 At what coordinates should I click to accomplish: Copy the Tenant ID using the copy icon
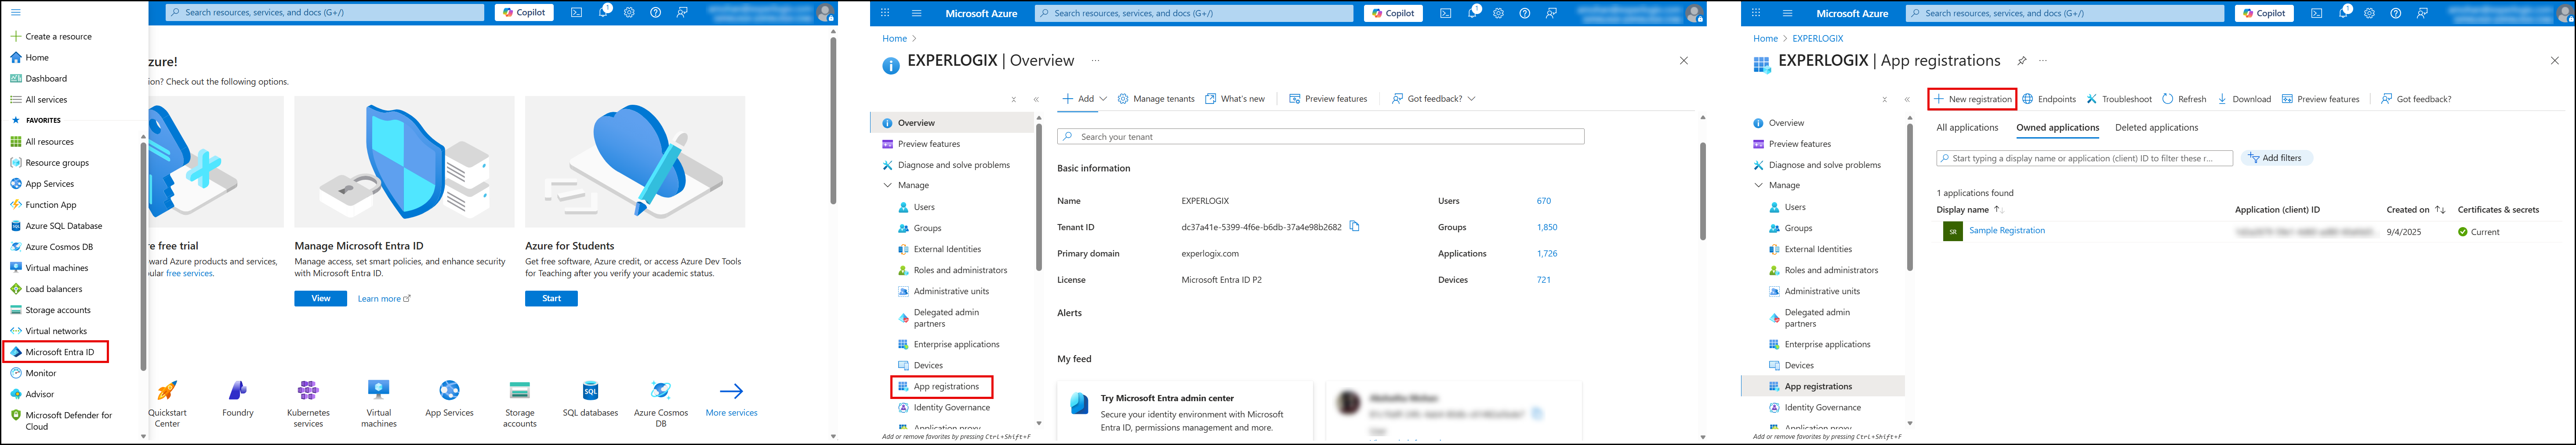(1355, 227)
